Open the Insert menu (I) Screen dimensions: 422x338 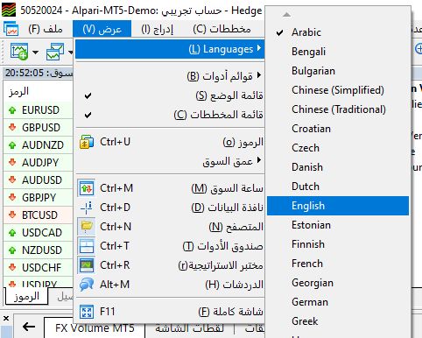coord(158,29)
